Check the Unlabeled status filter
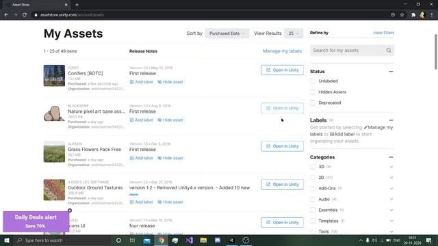 pyautogui.click(x=313, y=81)
